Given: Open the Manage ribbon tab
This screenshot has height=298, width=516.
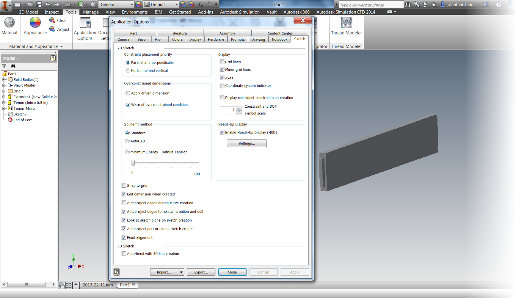Looking at the screenshot, I should (x=91, y=12).
